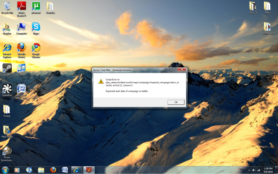Screen dimensions: 278x174
Task: Select the Google Chrome desktop icon
Action: [36, 48]
